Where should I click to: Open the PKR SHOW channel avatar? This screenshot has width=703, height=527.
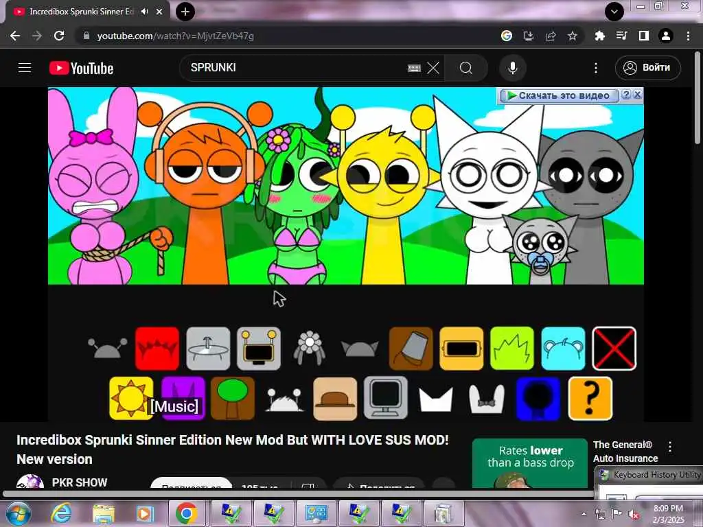[30, 482]
